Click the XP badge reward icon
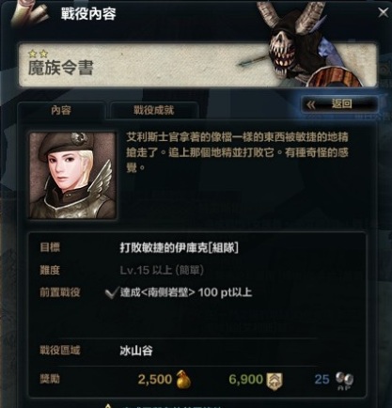Viewport: 392px width, 408px height. pos(274,381)
